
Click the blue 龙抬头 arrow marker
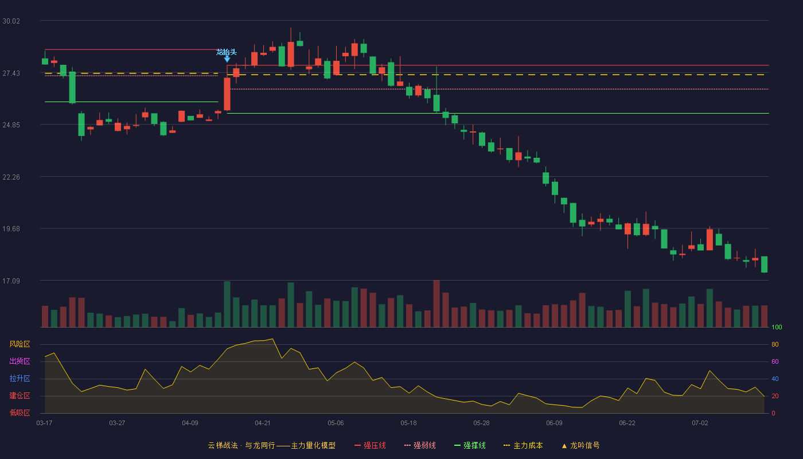pos(227,59)
